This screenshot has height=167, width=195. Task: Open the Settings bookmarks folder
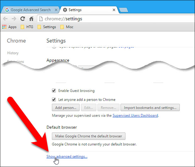(x=47, y=27)
